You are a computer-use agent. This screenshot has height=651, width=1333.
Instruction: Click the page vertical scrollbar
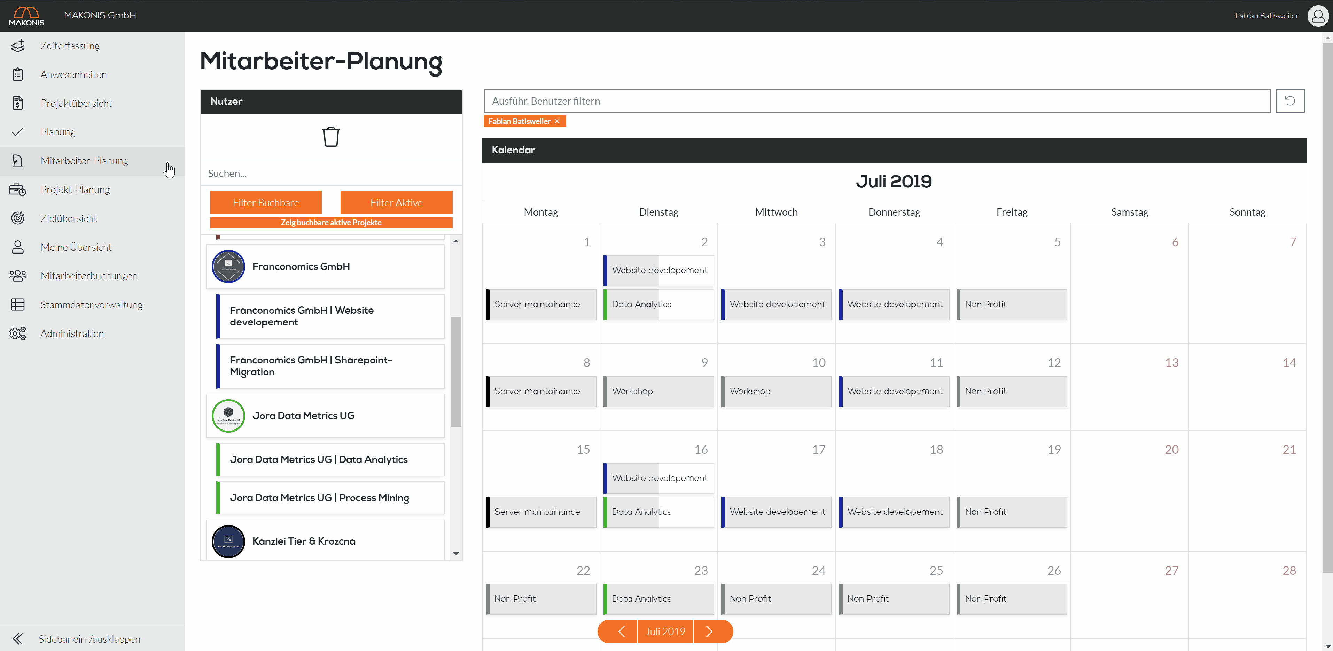tap(1328, 307)
